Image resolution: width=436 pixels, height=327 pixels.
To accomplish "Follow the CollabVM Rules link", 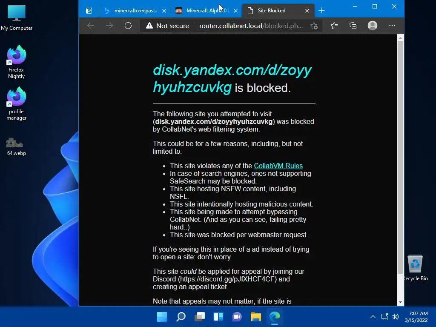I will [278, 166].
